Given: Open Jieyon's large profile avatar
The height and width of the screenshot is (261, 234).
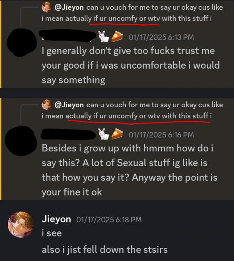Looking at the screenshot, I should click(x=21, y=225).
